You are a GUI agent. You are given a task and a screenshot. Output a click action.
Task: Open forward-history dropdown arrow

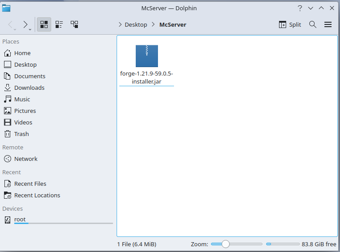click(x=30, y=29)
